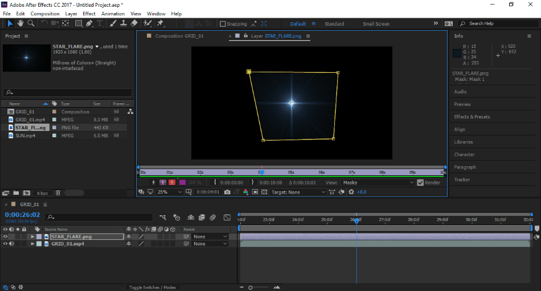Switch to the Composition GRID_01 tab
This screenshot has width=541, height=291.
pos(179,36)
